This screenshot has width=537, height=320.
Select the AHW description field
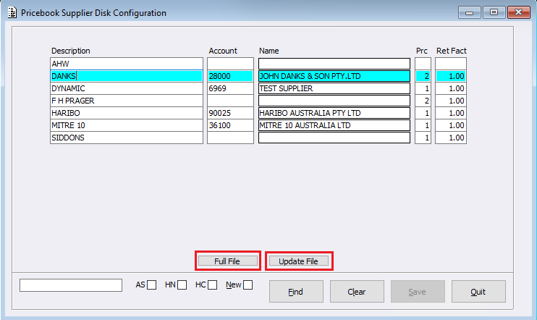click(x=127, y=64)
